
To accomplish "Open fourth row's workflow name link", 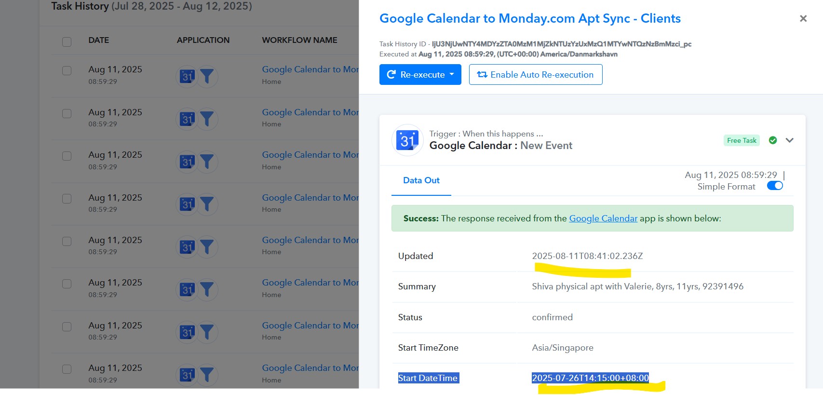I will click(310, 198).
